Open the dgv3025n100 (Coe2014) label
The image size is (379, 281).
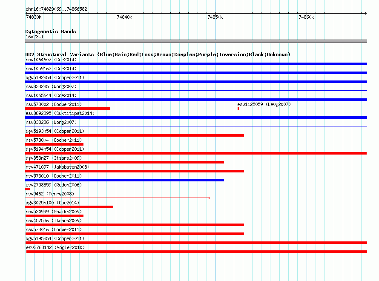[x=52, y=203]
